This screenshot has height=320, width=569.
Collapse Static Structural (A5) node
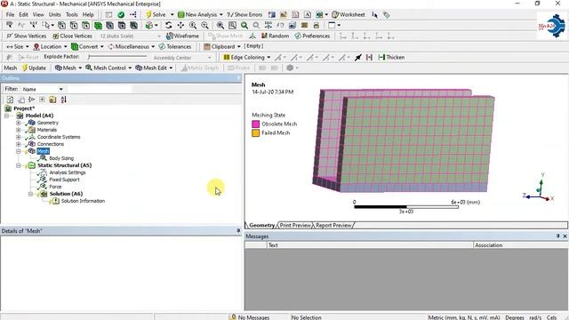pyautogui.click(x=18, y=165)
